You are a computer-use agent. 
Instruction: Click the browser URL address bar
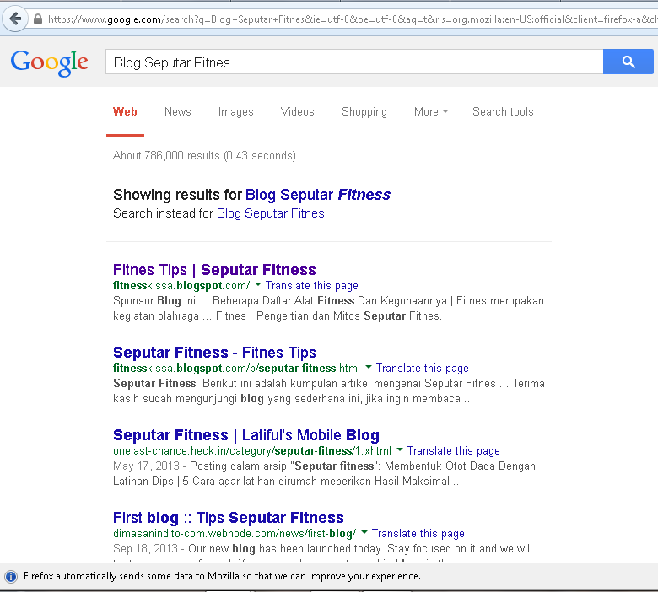tap(344, 19)
